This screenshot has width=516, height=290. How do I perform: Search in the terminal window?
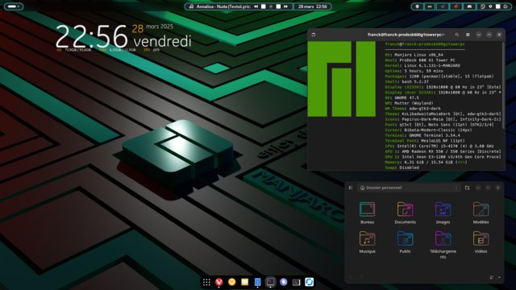(457, 35)
